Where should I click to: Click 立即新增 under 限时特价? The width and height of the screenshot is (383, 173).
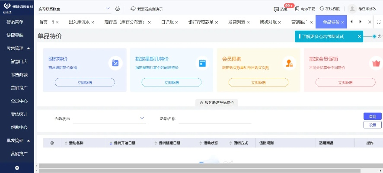pyautogui.click(x=85, y=82)
